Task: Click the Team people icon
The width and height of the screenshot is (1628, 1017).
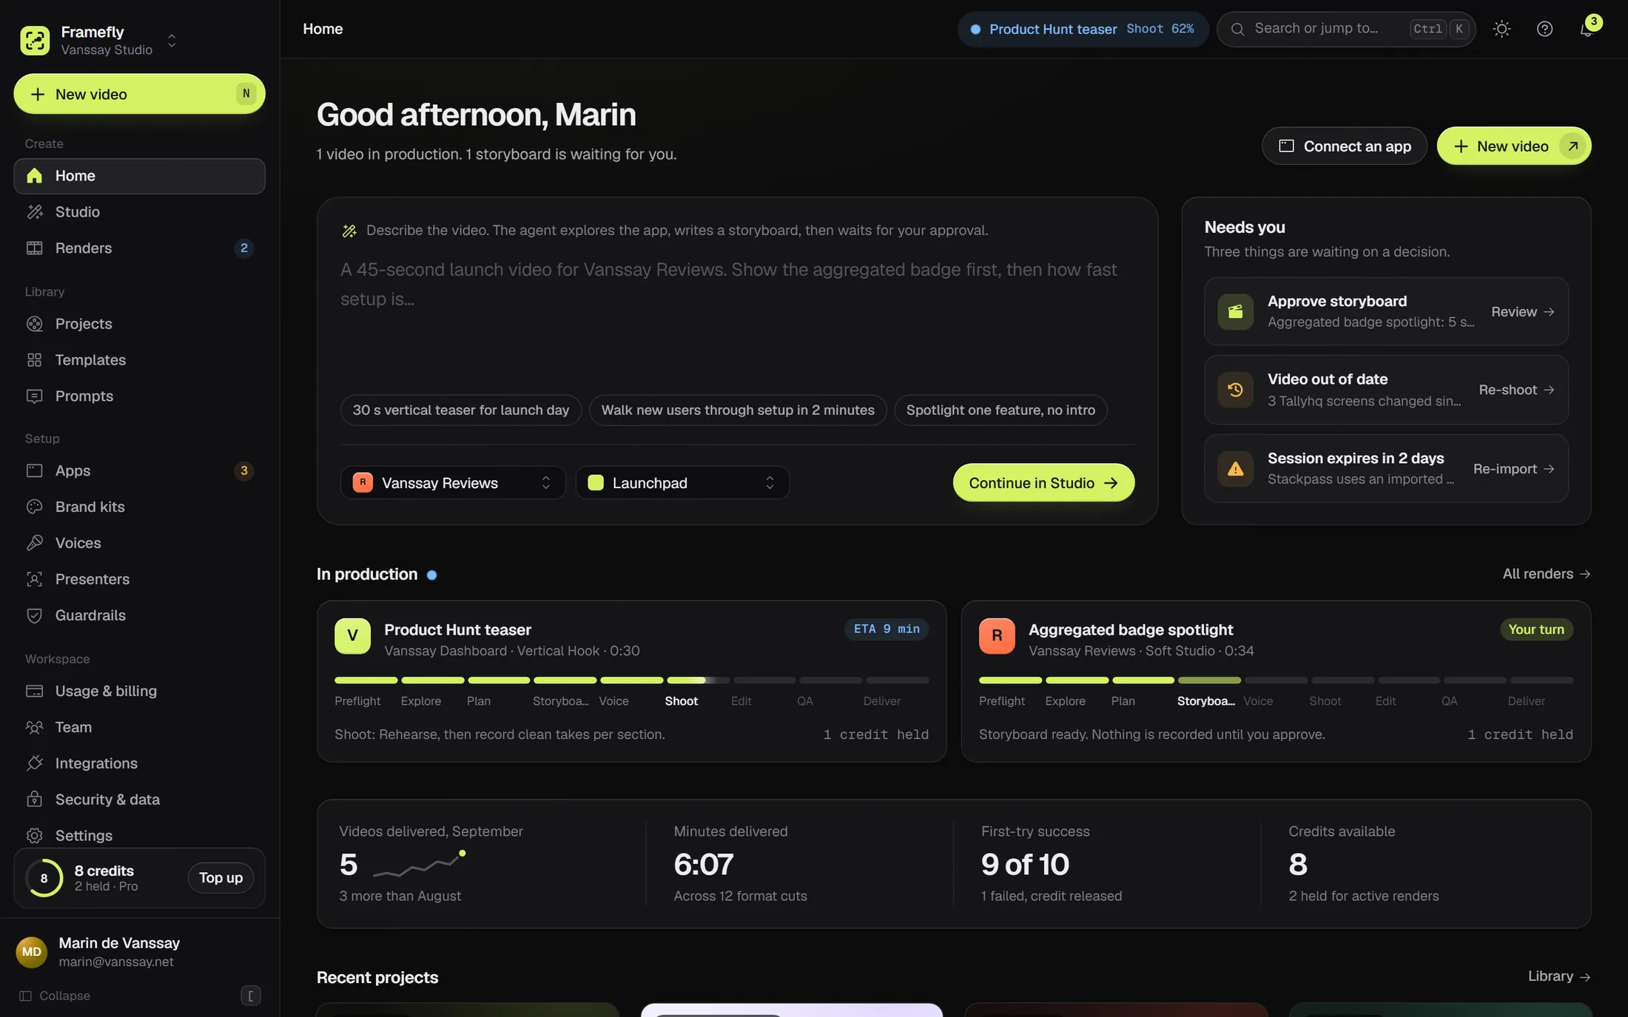Action: tap(35, 727)
